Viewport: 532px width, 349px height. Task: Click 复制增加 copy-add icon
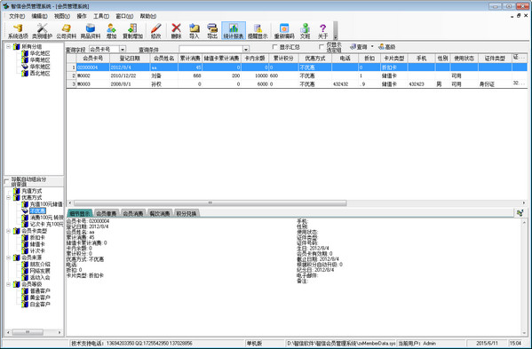pyautogui.click(x=132, y=31)
